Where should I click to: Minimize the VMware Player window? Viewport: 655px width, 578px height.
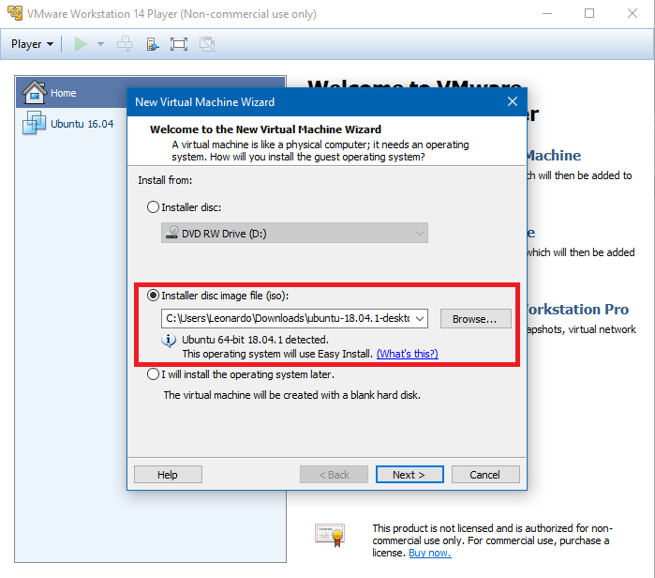click(547, 13)
